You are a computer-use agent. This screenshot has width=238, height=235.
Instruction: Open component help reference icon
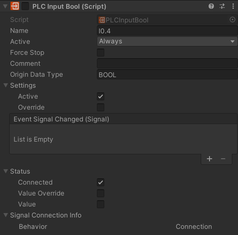[211, 6]
